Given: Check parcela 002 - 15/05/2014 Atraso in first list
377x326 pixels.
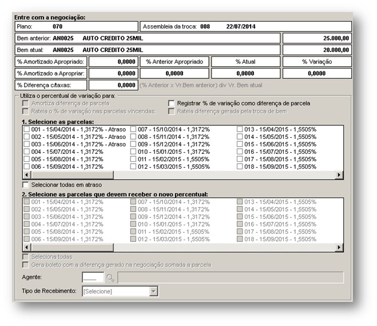Looking at the screenshot, I should coord(27,137).
